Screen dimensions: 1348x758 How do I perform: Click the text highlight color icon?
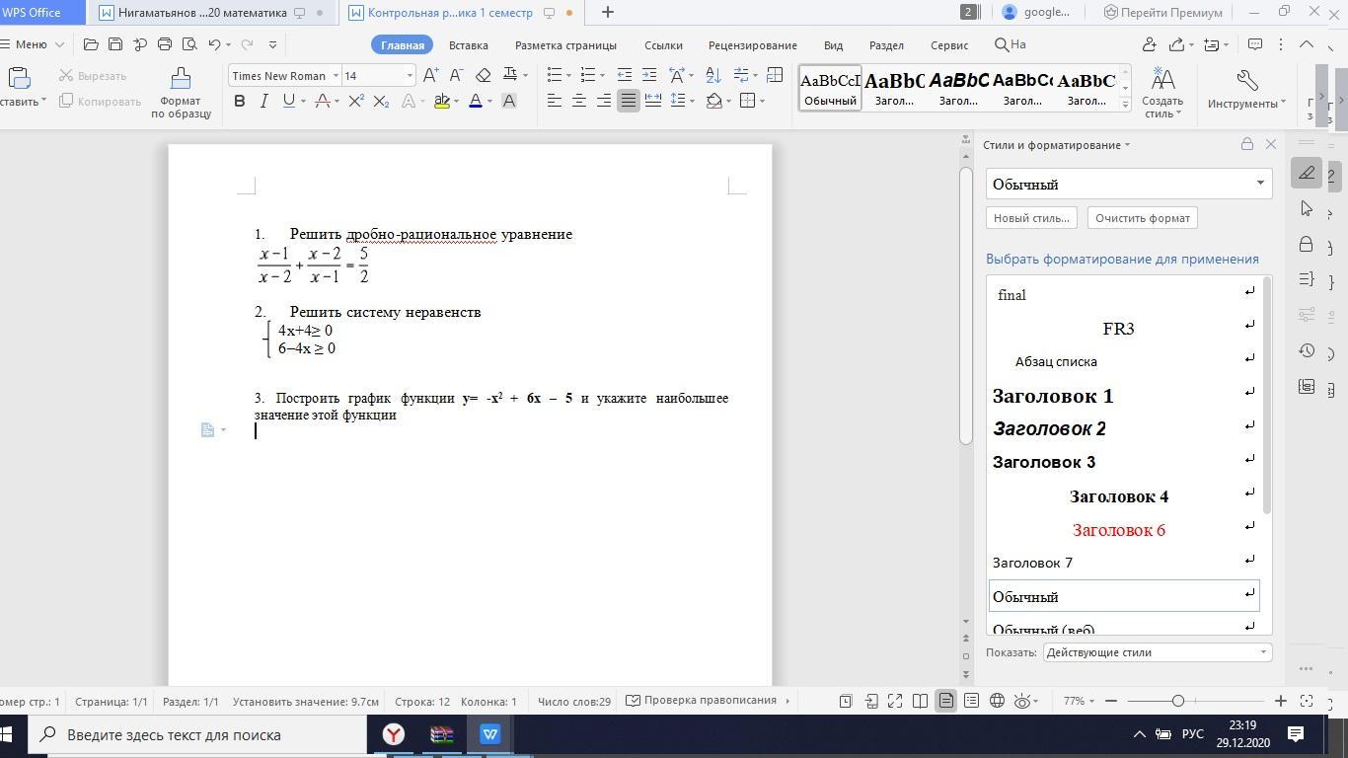point(442,101)
